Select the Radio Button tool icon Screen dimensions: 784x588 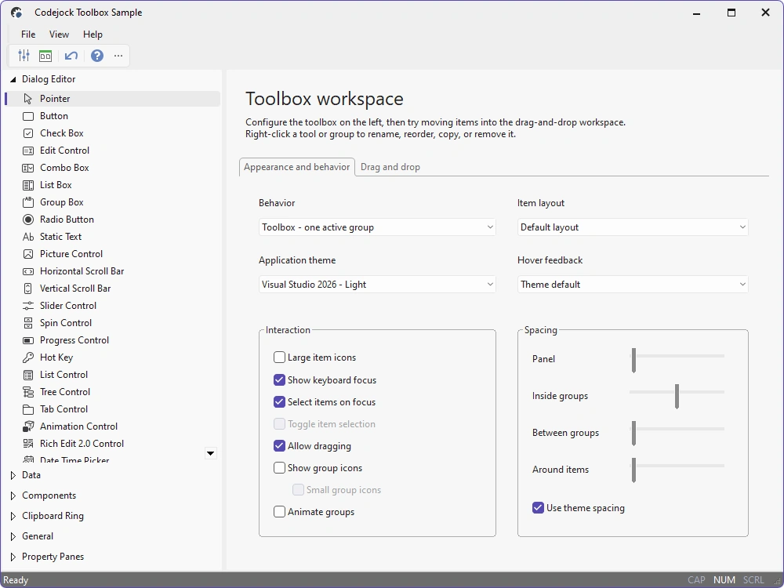28,220
